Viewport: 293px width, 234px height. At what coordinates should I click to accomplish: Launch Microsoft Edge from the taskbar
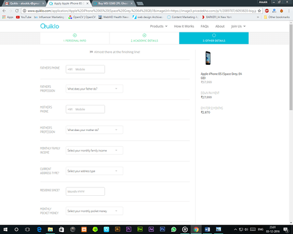pos(39,230)
